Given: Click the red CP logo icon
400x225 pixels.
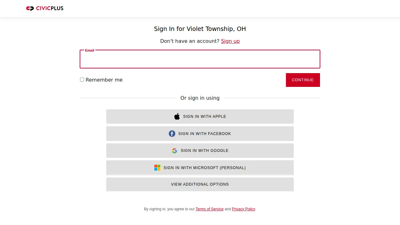Looking at the screenshot, I should coord(30,8).
